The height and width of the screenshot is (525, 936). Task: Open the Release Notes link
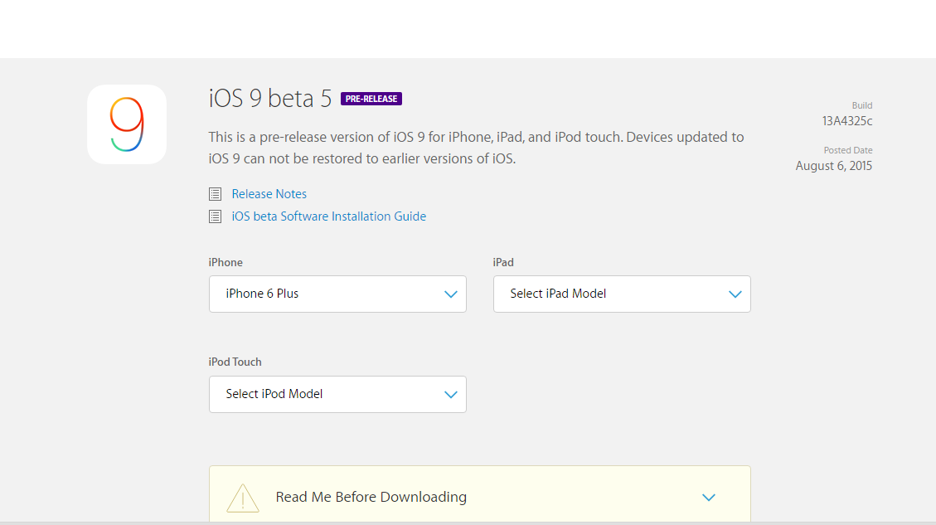coord(269,194)
